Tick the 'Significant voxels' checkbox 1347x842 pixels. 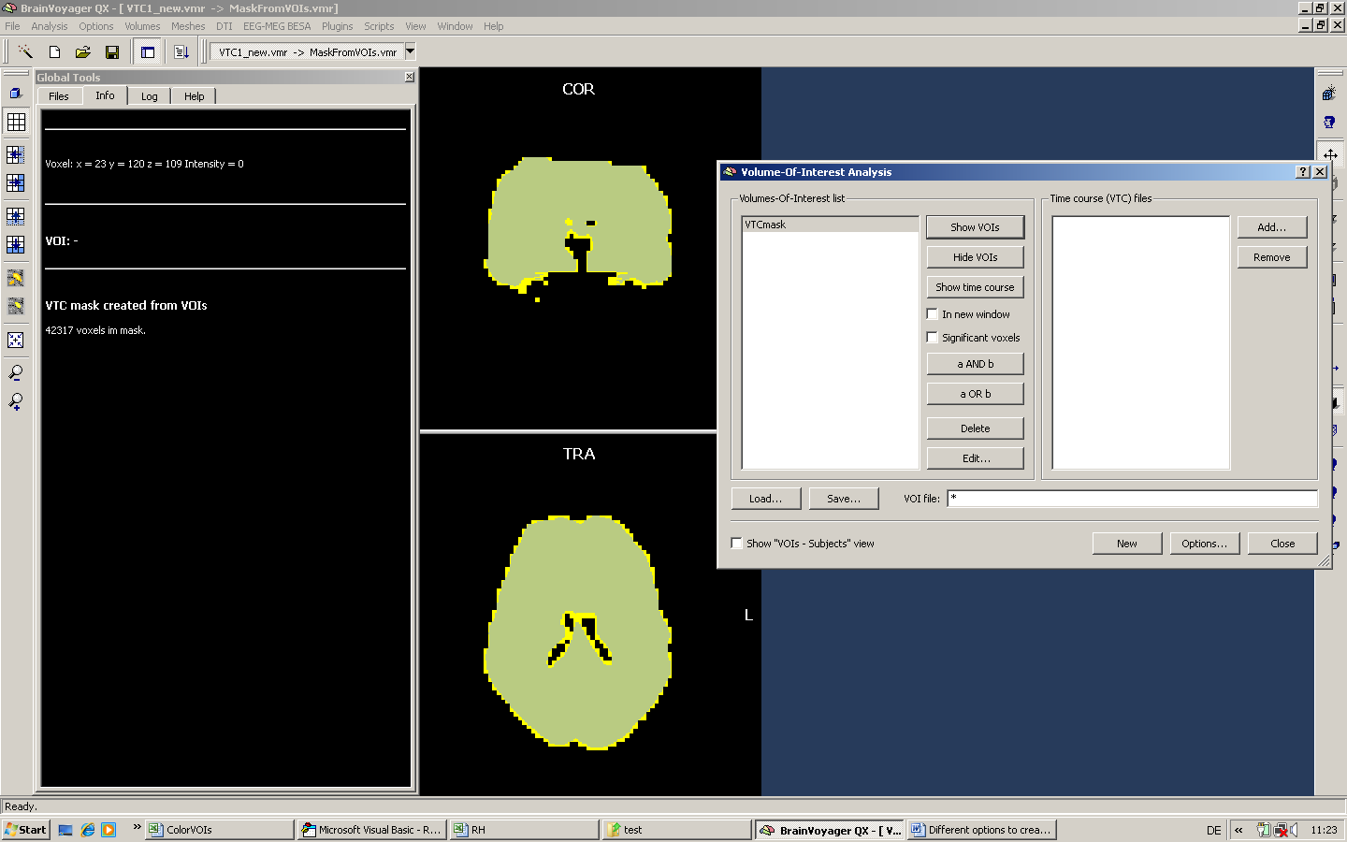[932, 338]
